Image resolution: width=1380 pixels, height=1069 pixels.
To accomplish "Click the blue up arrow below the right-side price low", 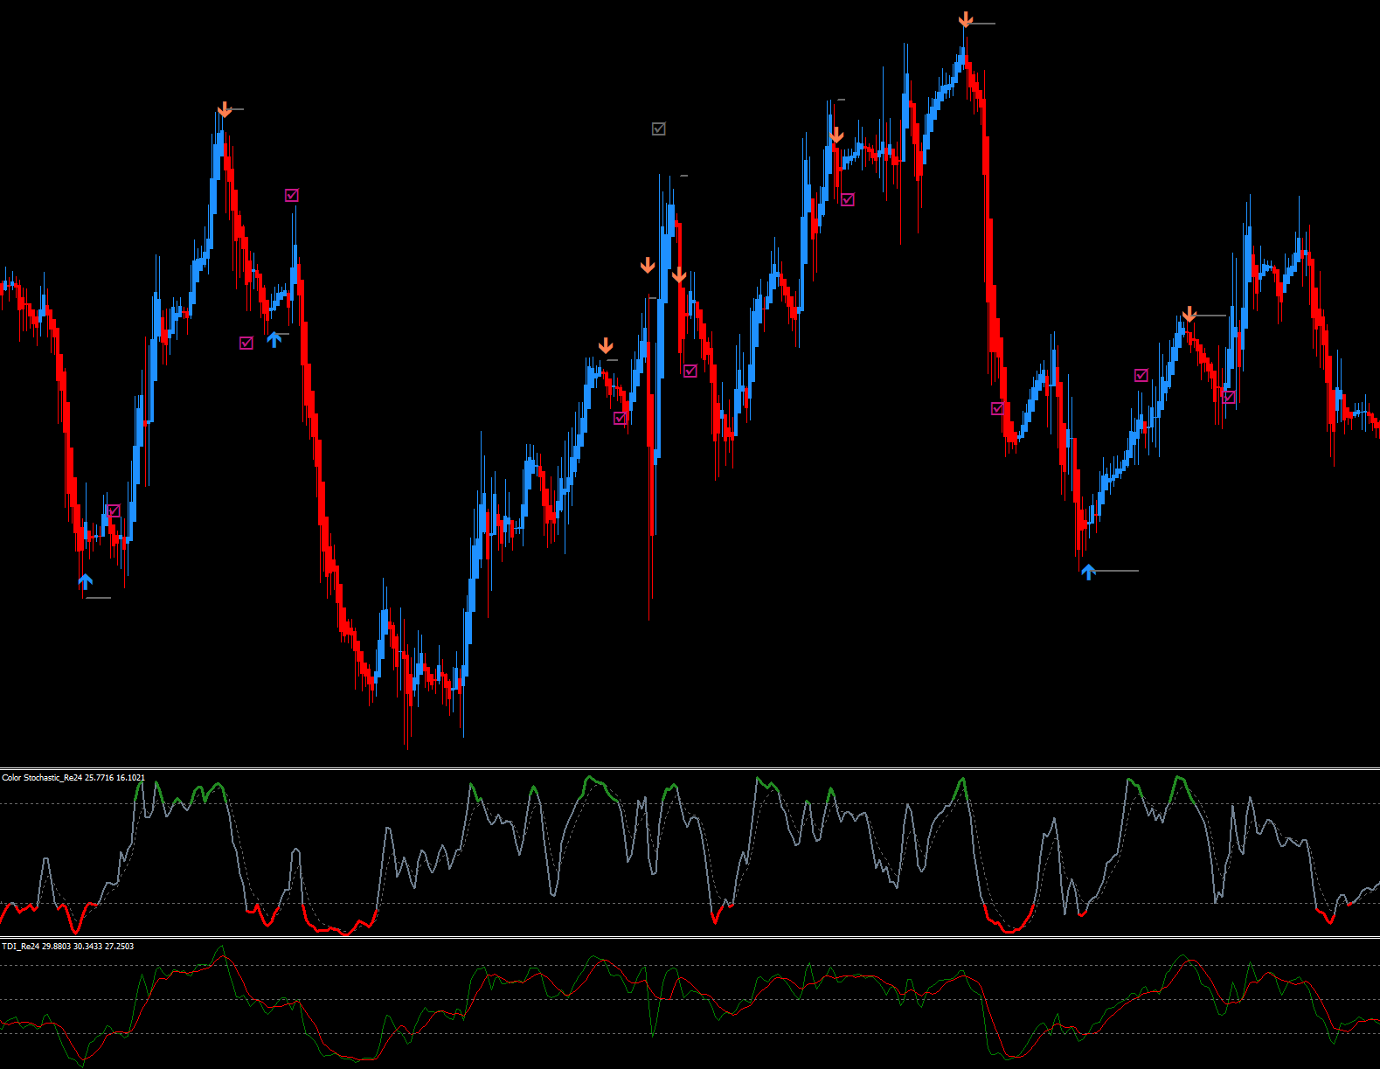I will tap(1088, 572).
